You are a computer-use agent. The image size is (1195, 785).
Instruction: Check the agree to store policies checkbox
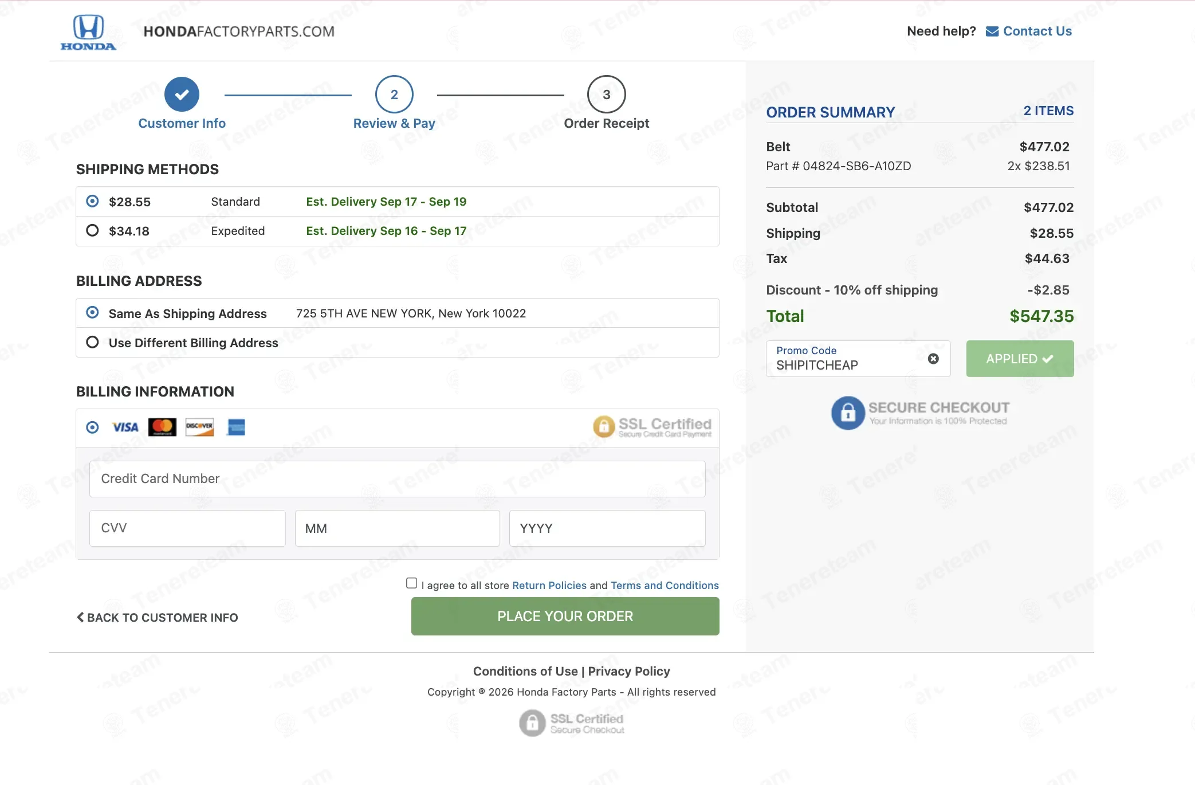point(411,583)
